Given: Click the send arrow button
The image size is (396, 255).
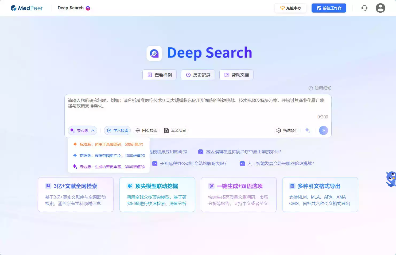Looking at the screenshot, I should point(324,130).
